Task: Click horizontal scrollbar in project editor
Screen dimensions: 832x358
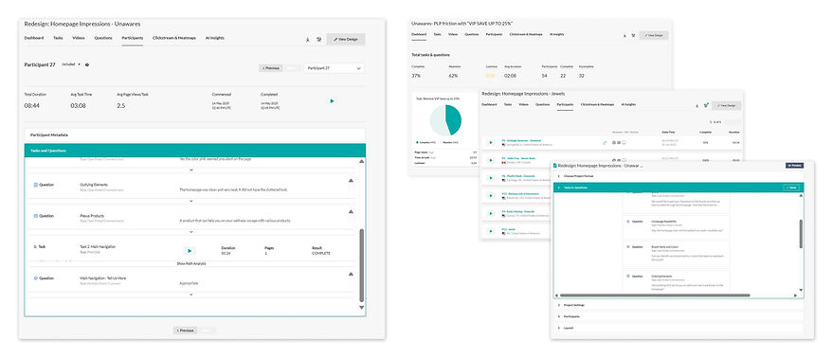Action: coord(655,295)
